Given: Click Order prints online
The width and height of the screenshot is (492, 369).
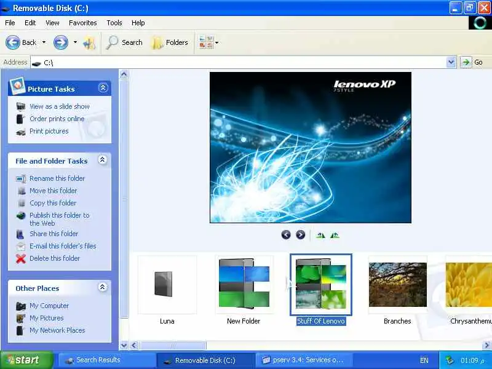Looking at the screenshot, I should (57, 119).
